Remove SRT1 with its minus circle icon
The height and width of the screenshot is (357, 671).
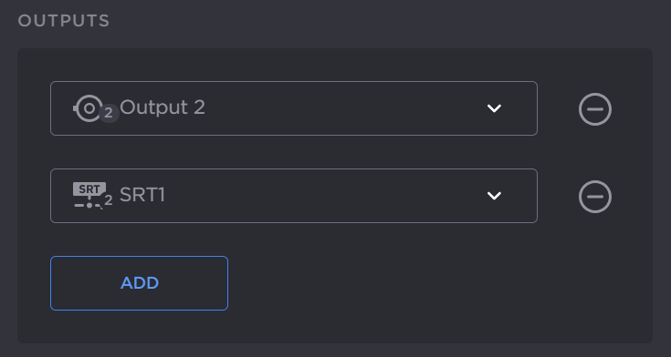point(595,197)
